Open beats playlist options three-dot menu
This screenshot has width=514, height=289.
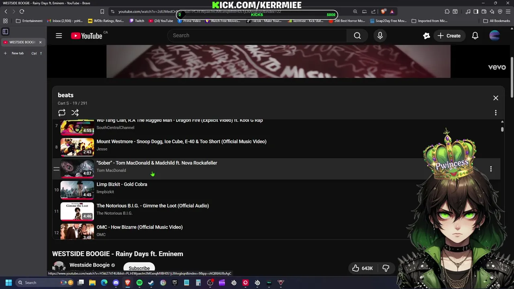[496, 113]
